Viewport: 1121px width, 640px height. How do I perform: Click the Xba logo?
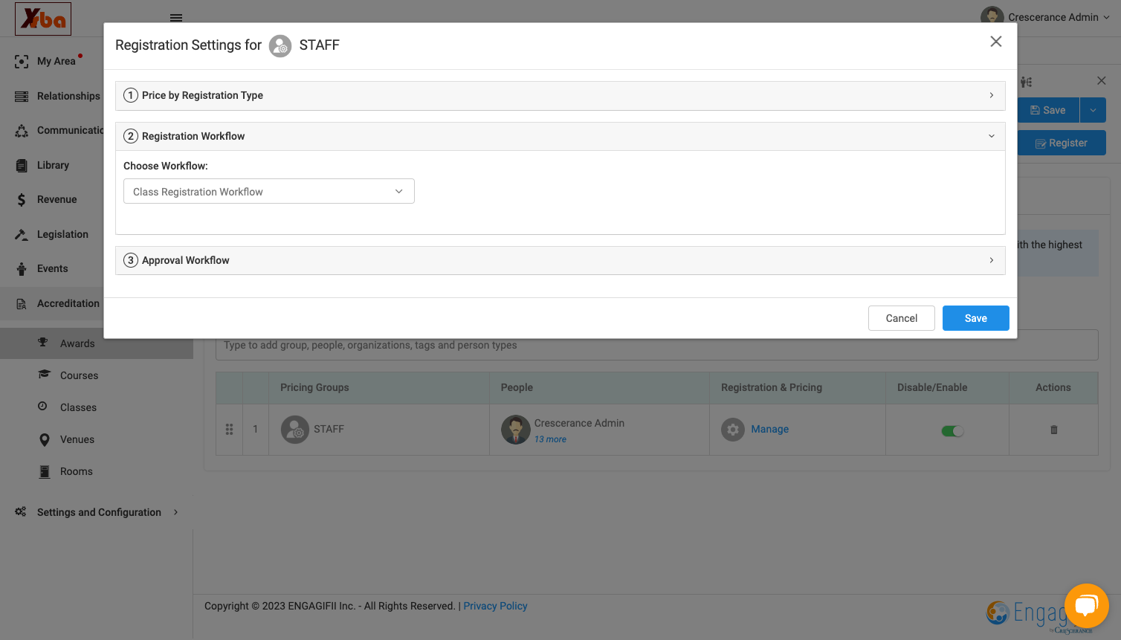(x=43, y=19)
